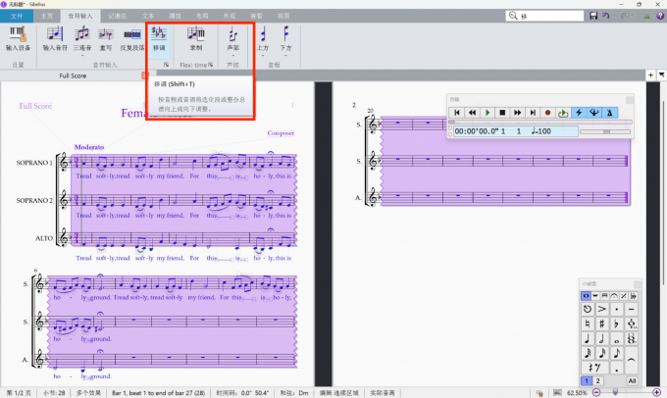Screen dimensions: 667x398
Task: Open the Flexi-time options dialog launcher
Action: point(211,65)
